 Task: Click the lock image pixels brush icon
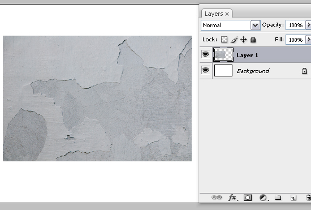click(234, 40)
